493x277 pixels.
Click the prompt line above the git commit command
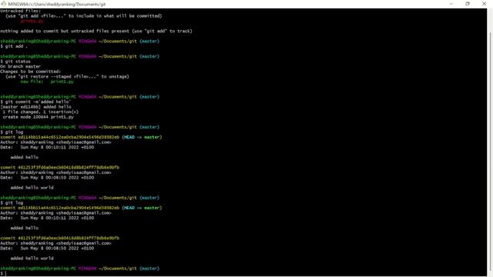tap(80, 97)
